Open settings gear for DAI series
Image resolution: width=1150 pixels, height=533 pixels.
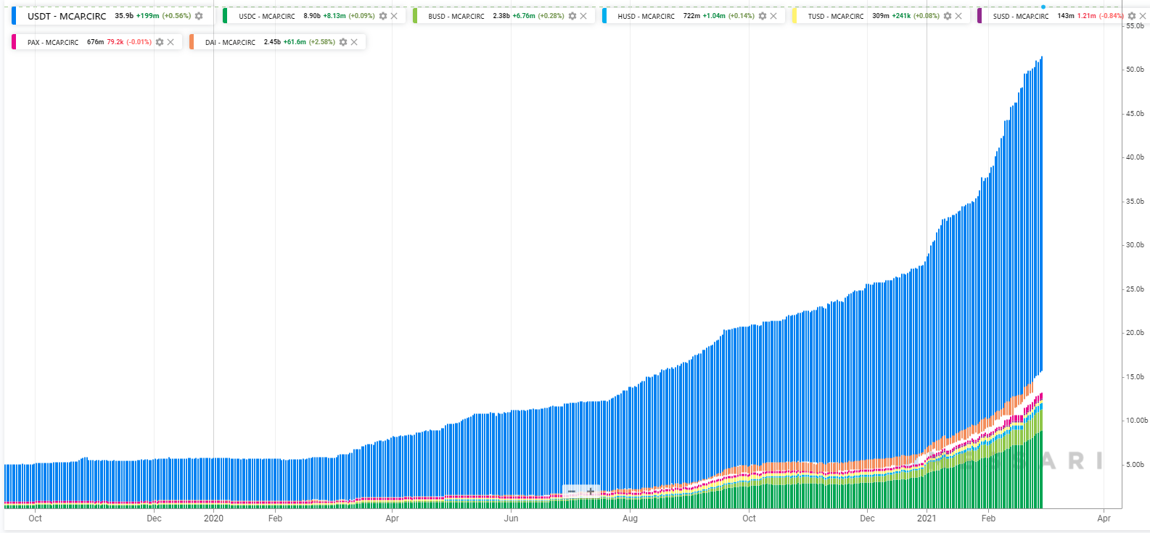tap(343, 42)
